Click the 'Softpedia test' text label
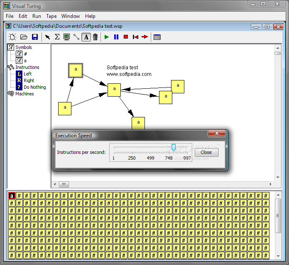This screenshot has height=265, width=289. pyautogui.click(x=122, y=68)
